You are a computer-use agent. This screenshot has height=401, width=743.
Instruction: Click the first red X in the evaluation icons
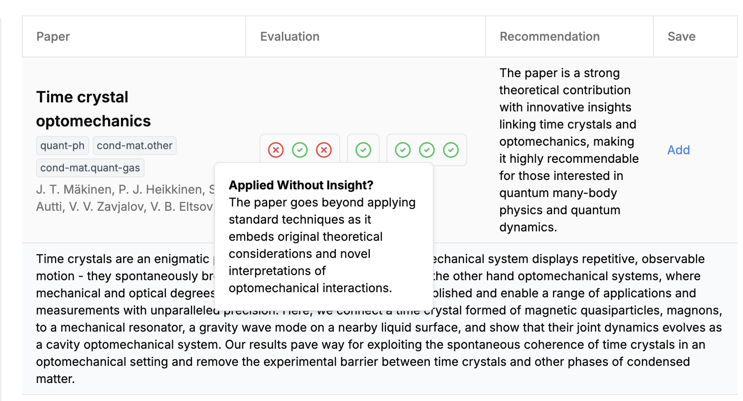pyautogui.click(x=276, y=150)
